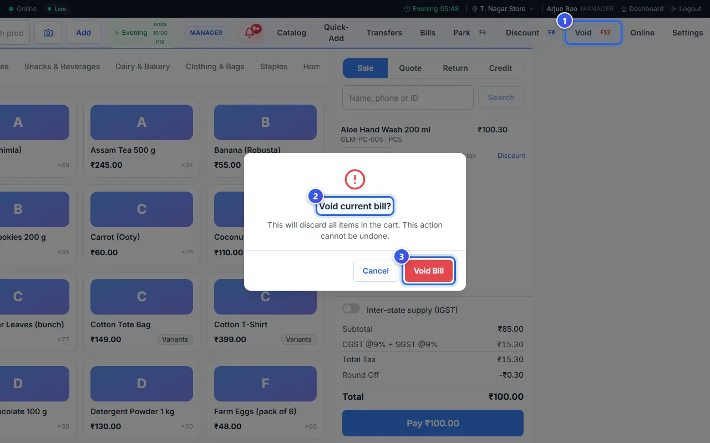Click the Evening shift ends 10:00 PM badge
Screen dimensions: 710x443
point(142,33)
